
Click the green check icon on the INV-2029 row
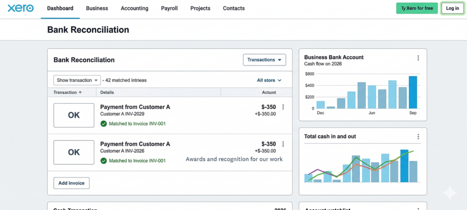[104, 123]
